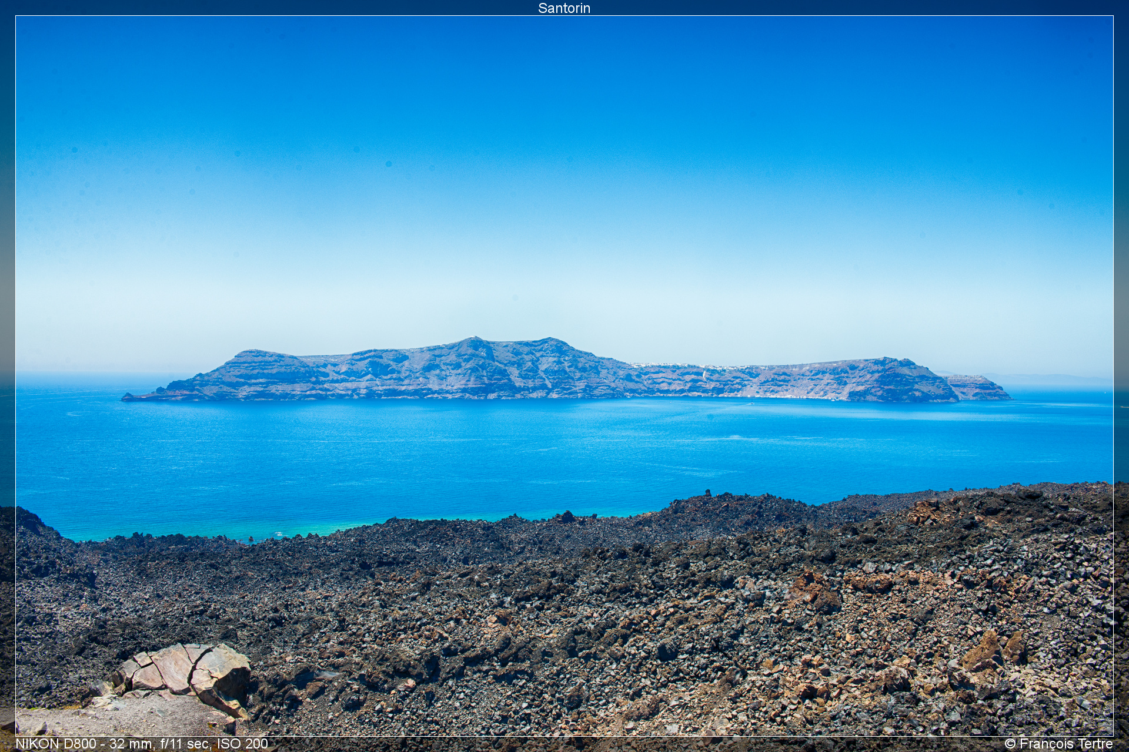Click the Santorini landscape photo

pos(564,376)
